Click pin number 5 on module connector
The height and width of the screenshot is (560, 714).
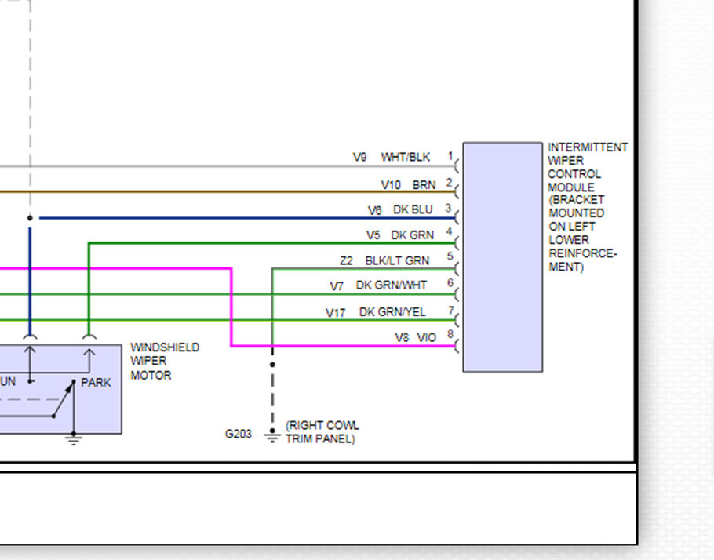coord(450,256)
